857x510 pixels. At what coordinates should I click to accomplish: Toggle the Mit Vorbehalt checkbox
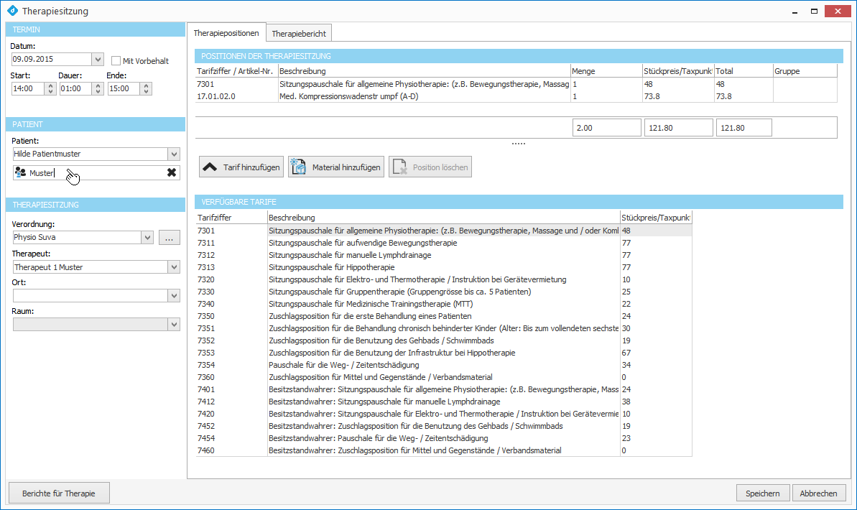pyautogui.click(x=116, y=61)
